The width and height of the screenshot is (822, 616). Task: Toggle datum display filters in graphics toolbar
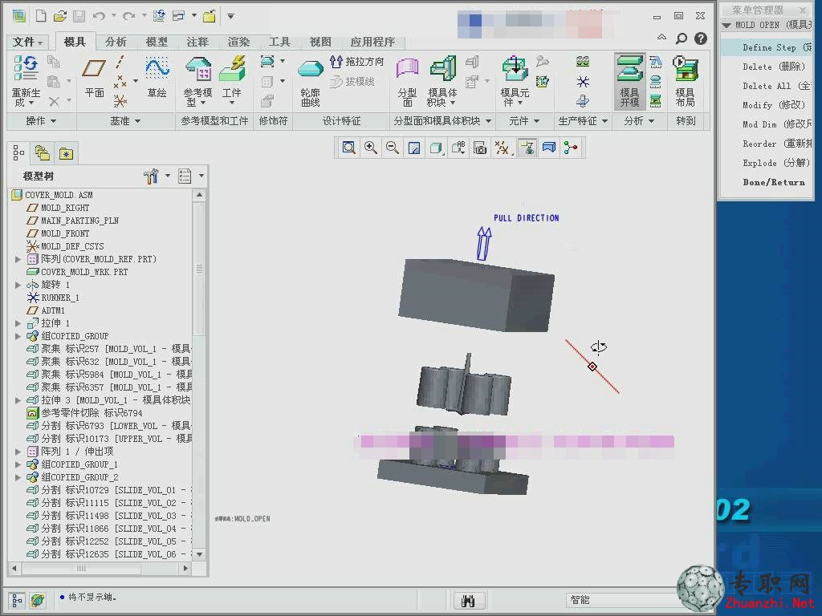(x=502, y=148)
